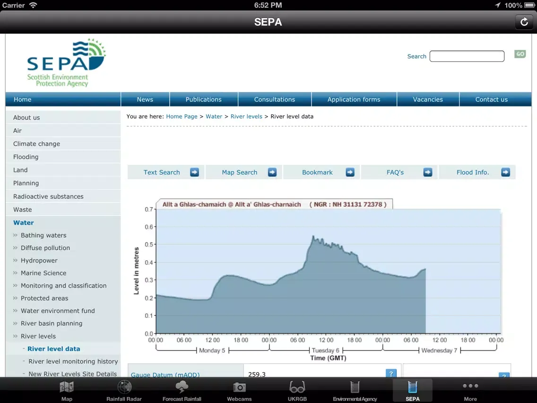Image resolution: width=537 pixels, height=403 pixels.
Task: Click the Text Search link
Action: click(162, 172)
